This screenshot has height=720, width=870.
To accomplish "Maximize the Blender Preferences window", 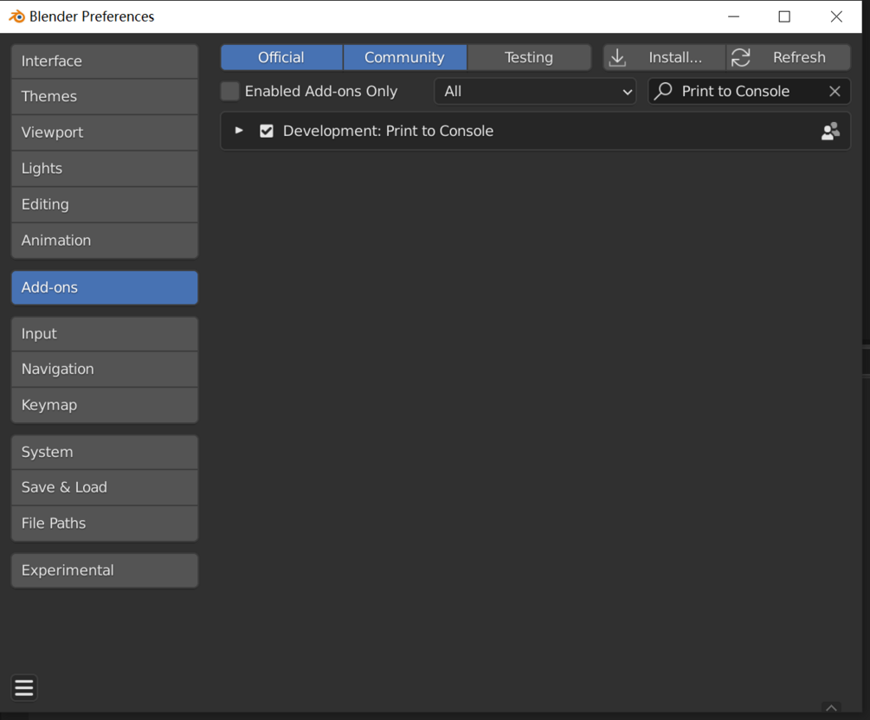I will coord(784,16).
